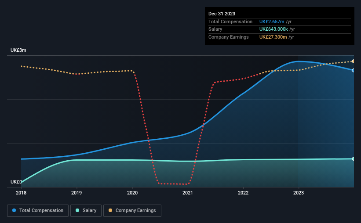This screenshot has height=223, width=361.
Task: Click the UK£0 y-axis label
Action: [x=16, y=182]
